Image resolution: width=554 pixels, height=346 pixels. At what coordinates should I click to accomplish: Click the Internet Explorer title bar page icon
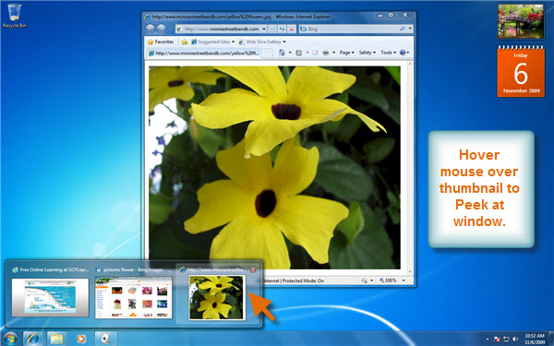pos(148,17)
